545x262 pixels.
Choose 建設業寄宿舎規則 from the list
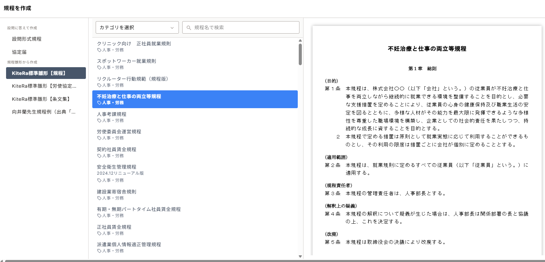(117, 192)
